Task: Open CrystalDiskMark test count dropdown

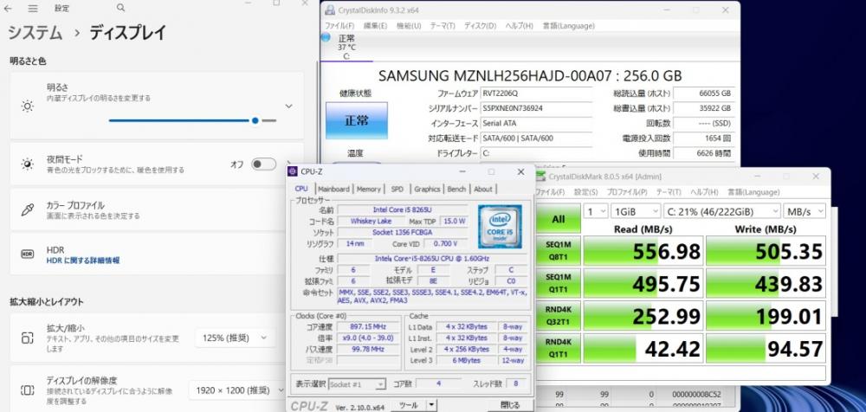Action: click(x=595, y=211)
